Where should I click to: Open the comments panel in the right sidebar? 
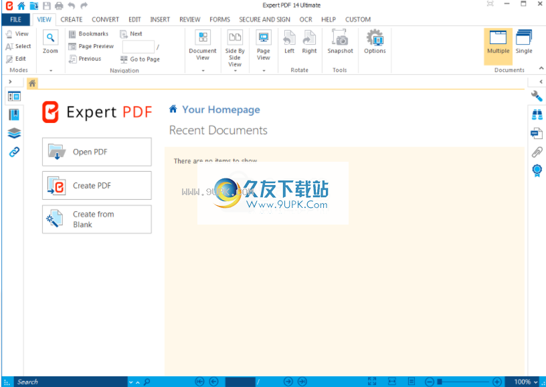point(537,133)
